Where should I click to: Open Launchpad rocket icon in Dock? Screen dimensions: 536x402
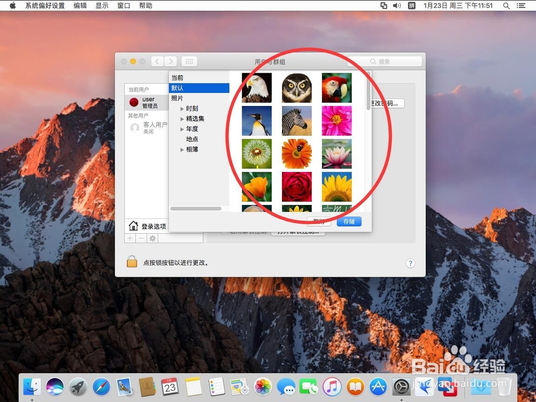(x=78, y=386)
